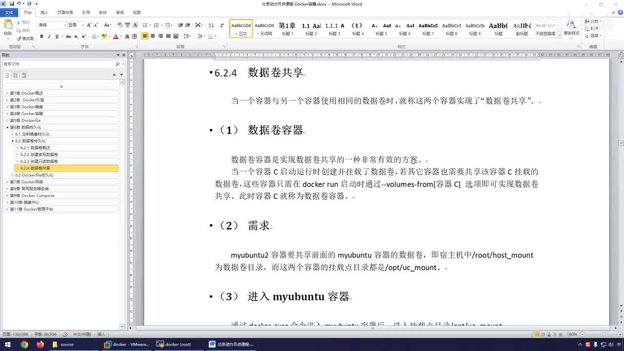Open the font size dropdown (五号)
Image resolution: width=624 pixels, height=351 pixels.
(82, 25)
